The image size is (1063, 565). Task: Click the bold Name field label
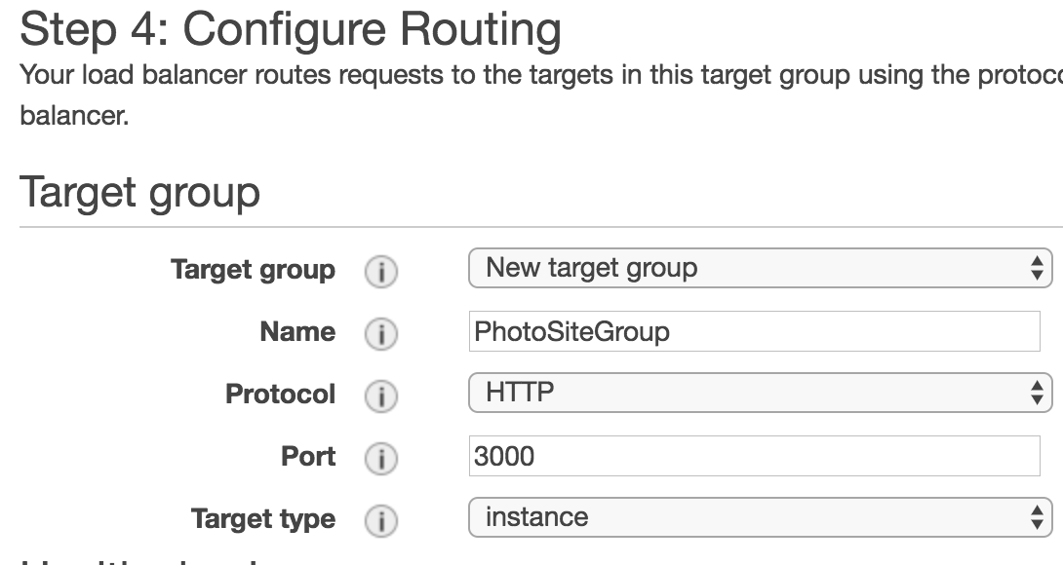tap(297, 332)
